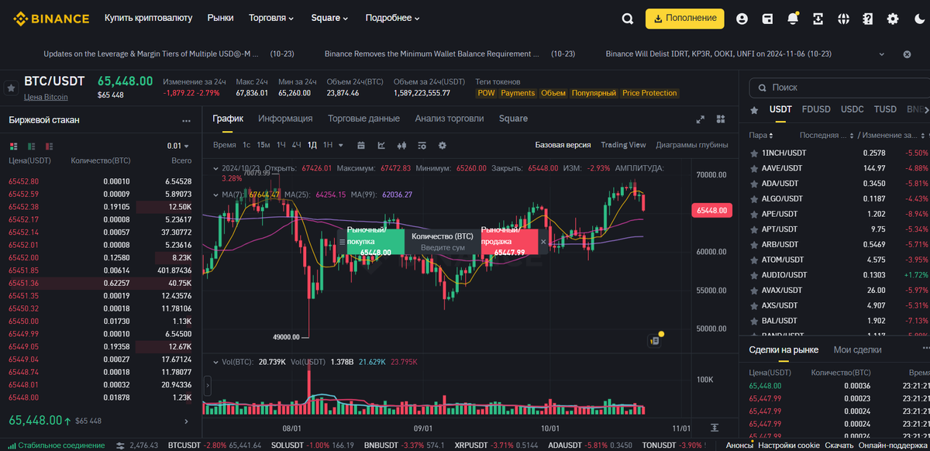Switch to the Анализ торговли tab
Viewport: 930px width, 451px height.
449,119
